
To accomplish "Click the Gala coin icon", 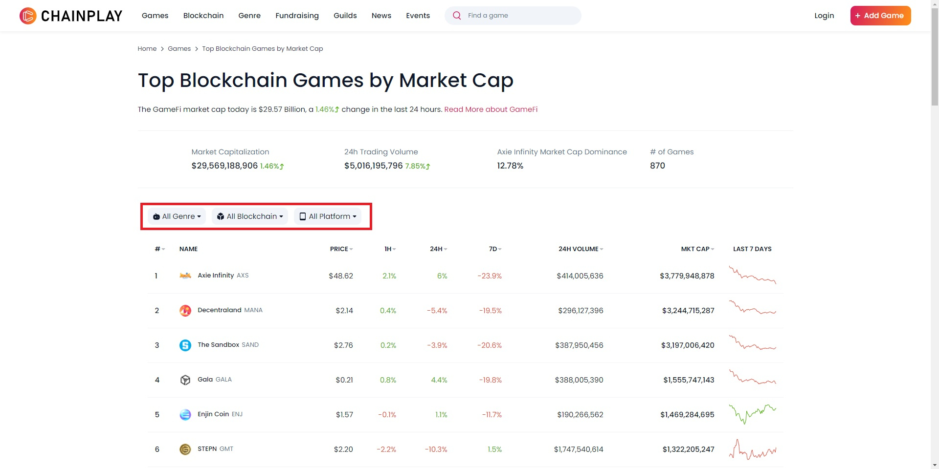I will [185, 380].
